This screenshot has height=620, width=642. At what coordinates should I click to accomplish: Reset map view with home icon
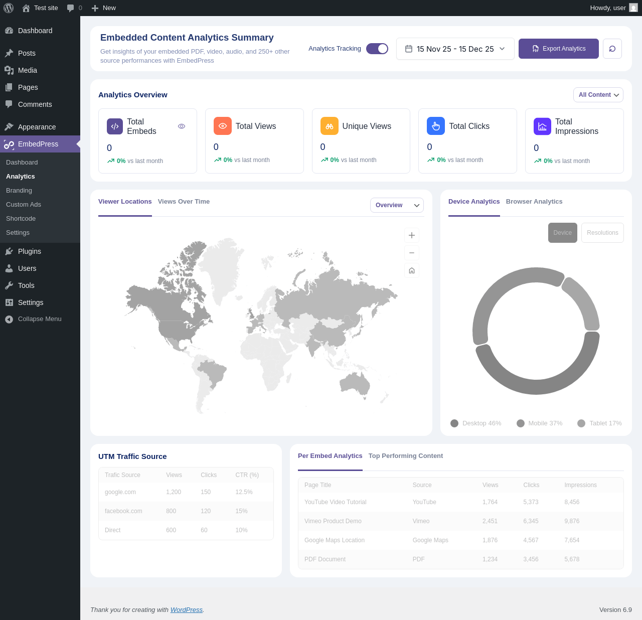click(x=411, y=270)
